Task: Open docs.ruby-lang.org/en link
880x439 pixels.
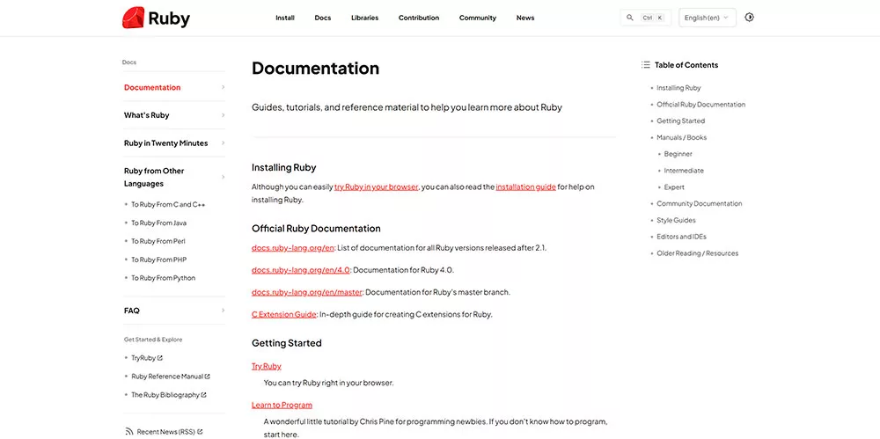Action: pos(293,247)
